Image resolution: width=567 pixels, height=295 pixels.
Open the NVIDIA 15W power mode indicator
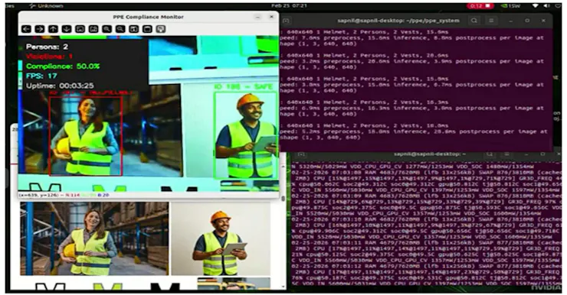point(510,6)
